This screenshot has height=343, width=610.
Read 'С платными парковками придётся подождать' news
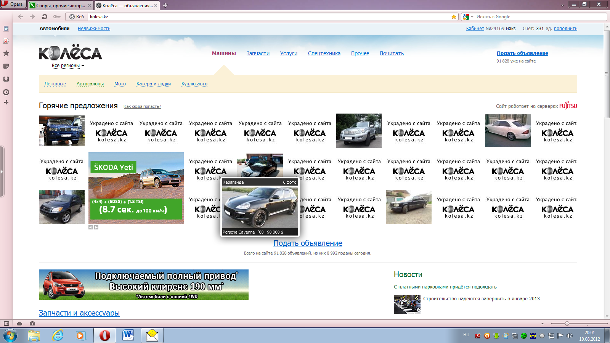point(445,287)
